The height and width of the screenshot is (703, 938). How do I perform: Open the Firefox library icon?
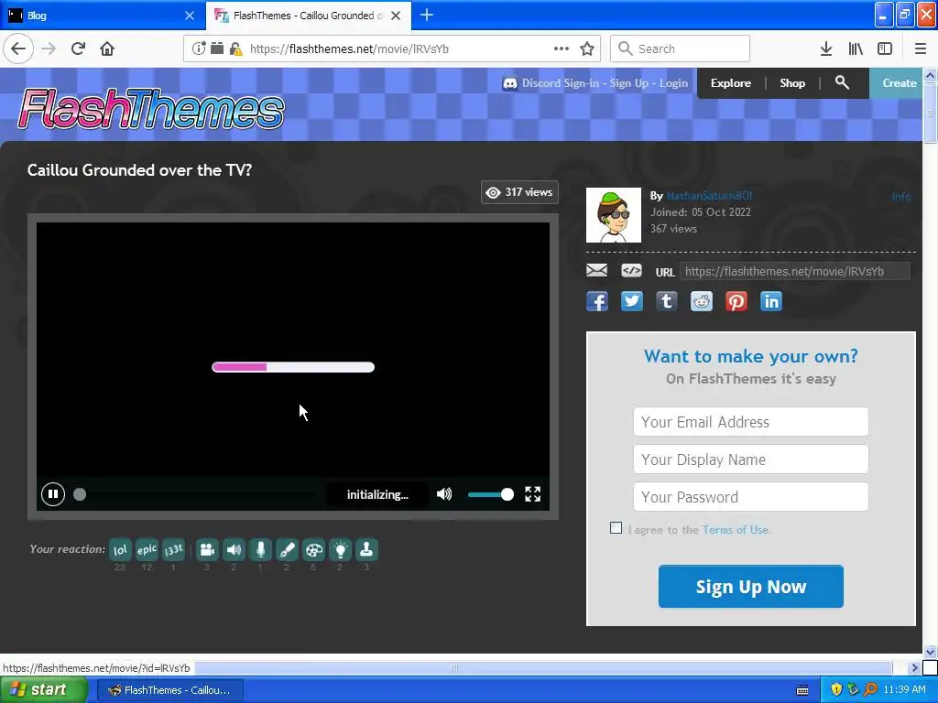[856, 49]
